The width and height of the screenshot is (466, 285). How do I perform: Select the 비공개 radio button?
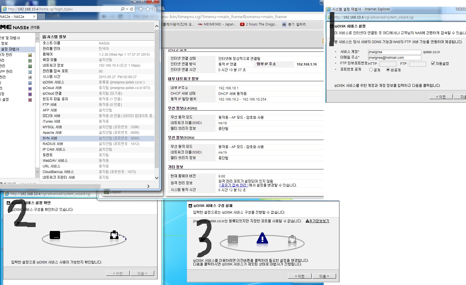(388, 70)
